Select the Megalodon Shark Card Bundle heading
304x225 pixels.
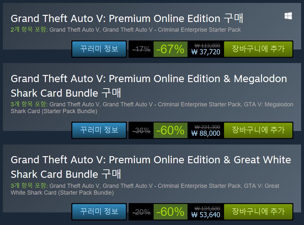click(149, 86)
